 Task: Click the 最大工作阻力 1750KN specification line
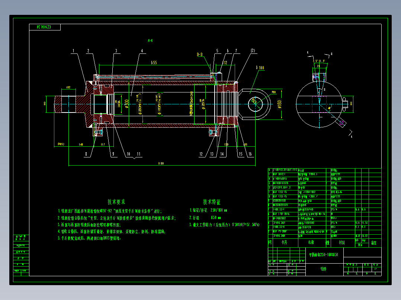pos(224,225)
